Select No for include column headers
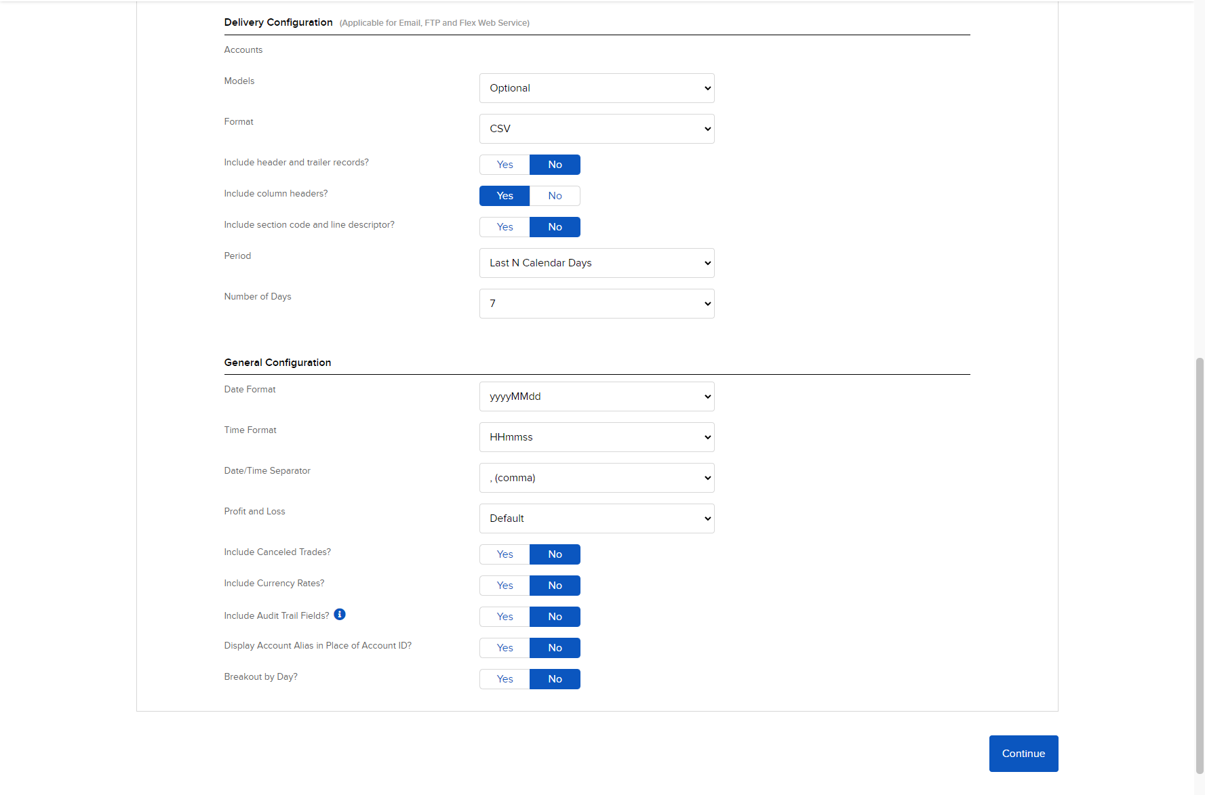Viewport: 1205px width, 795px height. (555, 196)
